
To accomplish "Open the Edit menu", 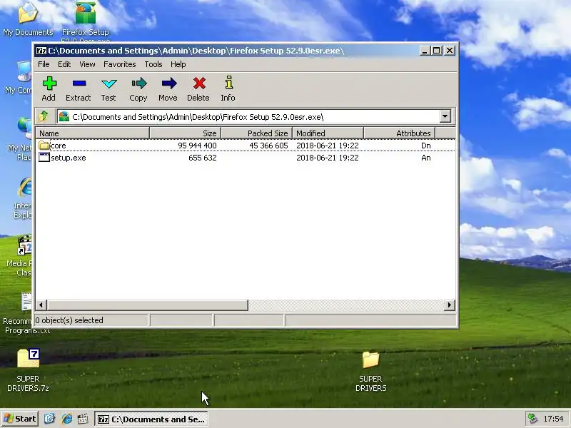I will pos(64,64).
